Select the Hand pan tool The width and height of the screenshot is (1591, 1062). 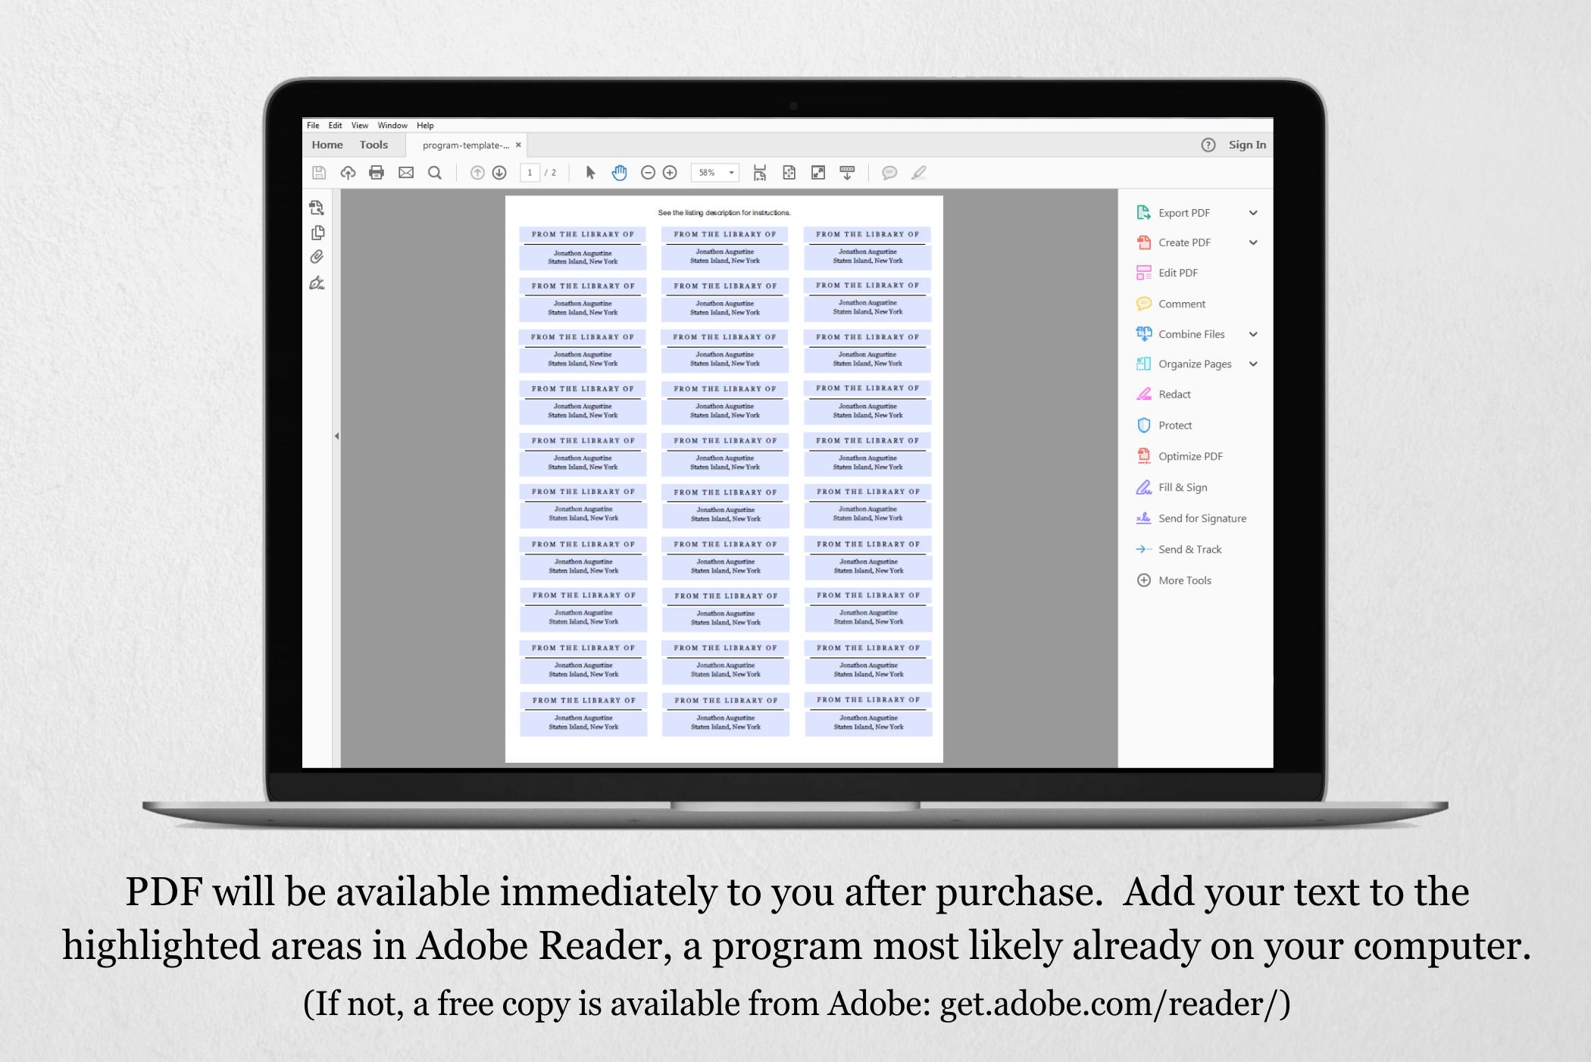pos(620,173)
